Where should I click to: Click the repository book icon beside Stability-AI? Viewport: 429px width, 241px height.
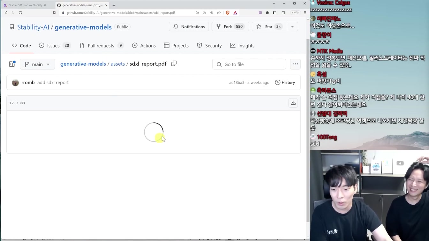coord(12,27)
